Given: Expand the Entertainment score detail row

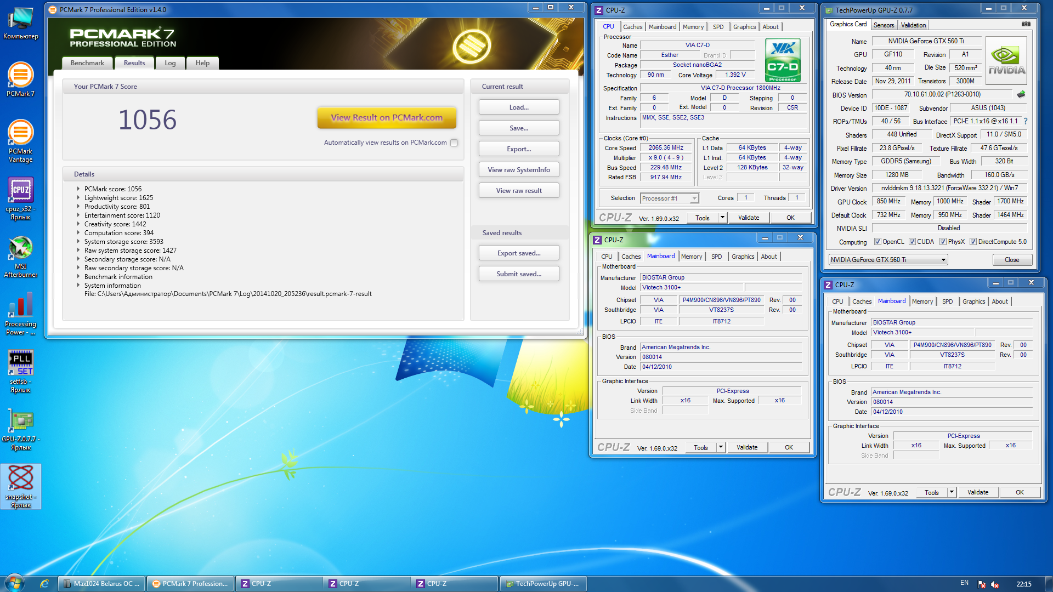Looking at the screenshot, I should pyautogui.click(x=78, y=215).
